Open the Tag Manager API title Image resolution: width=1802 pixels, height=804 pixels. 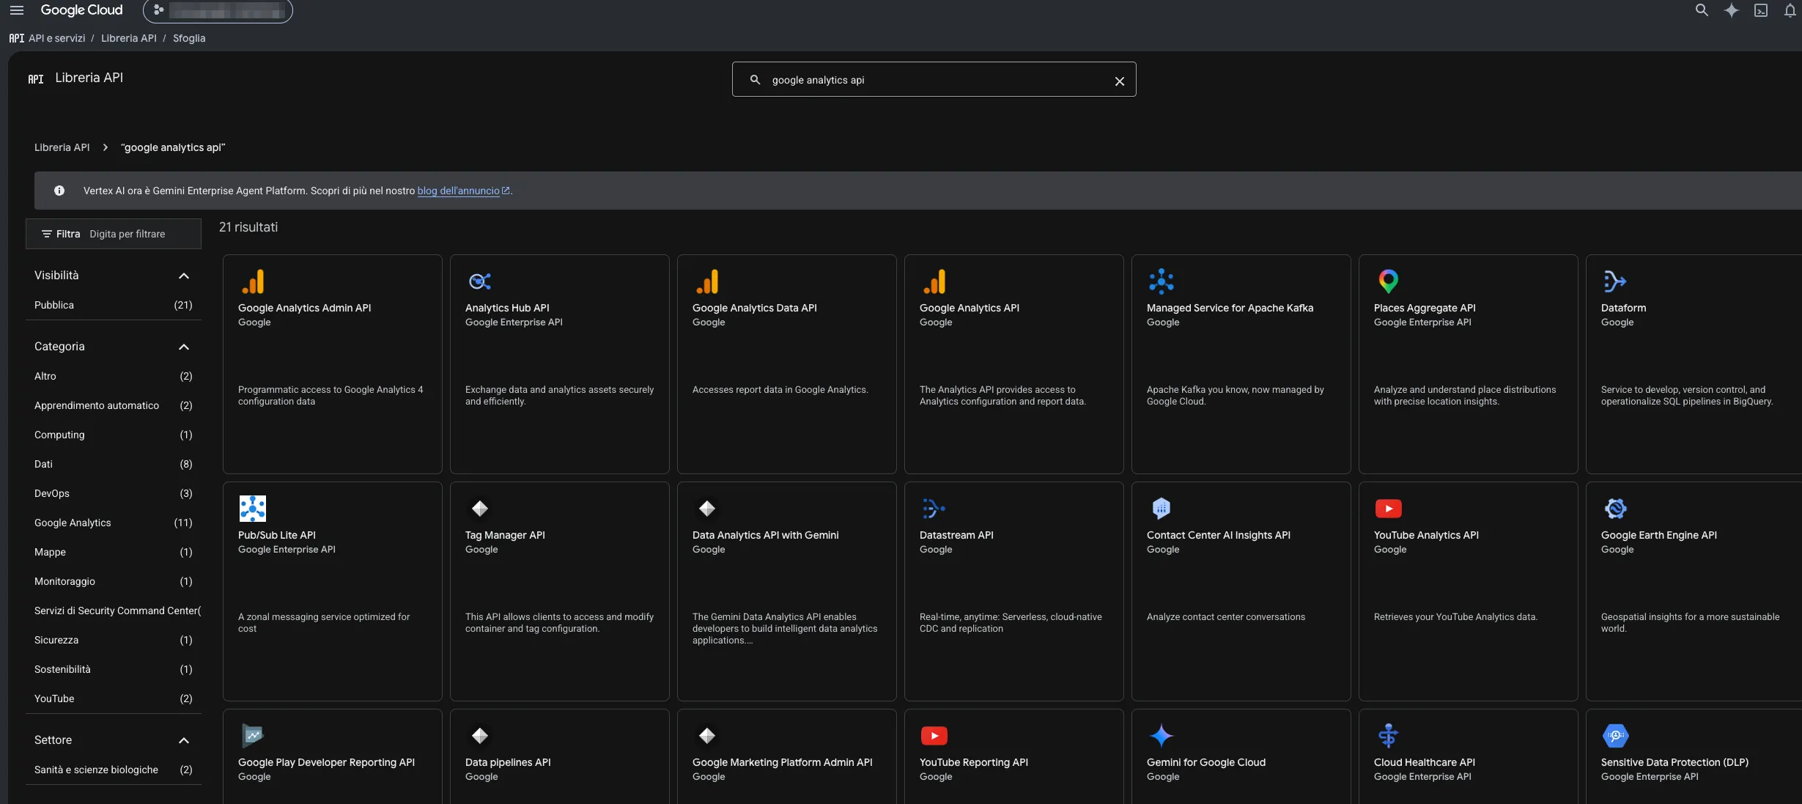[x=505, y=535]
